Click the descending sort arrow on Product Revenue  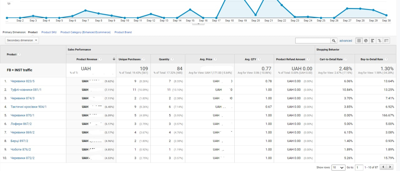coord(114,59)
